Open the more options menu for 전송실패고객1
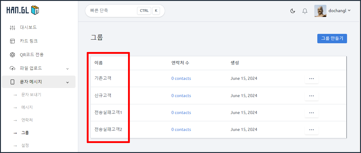The height and width of the screenshot is (153, 361). (312, 112)
